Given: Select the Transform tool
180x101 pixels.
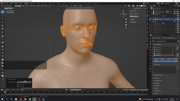Looking at the screenshot, I should 3,29.
